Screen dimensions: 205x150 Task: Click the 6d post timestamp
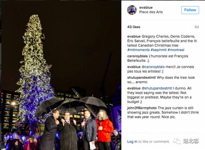(x=197, y=27)
